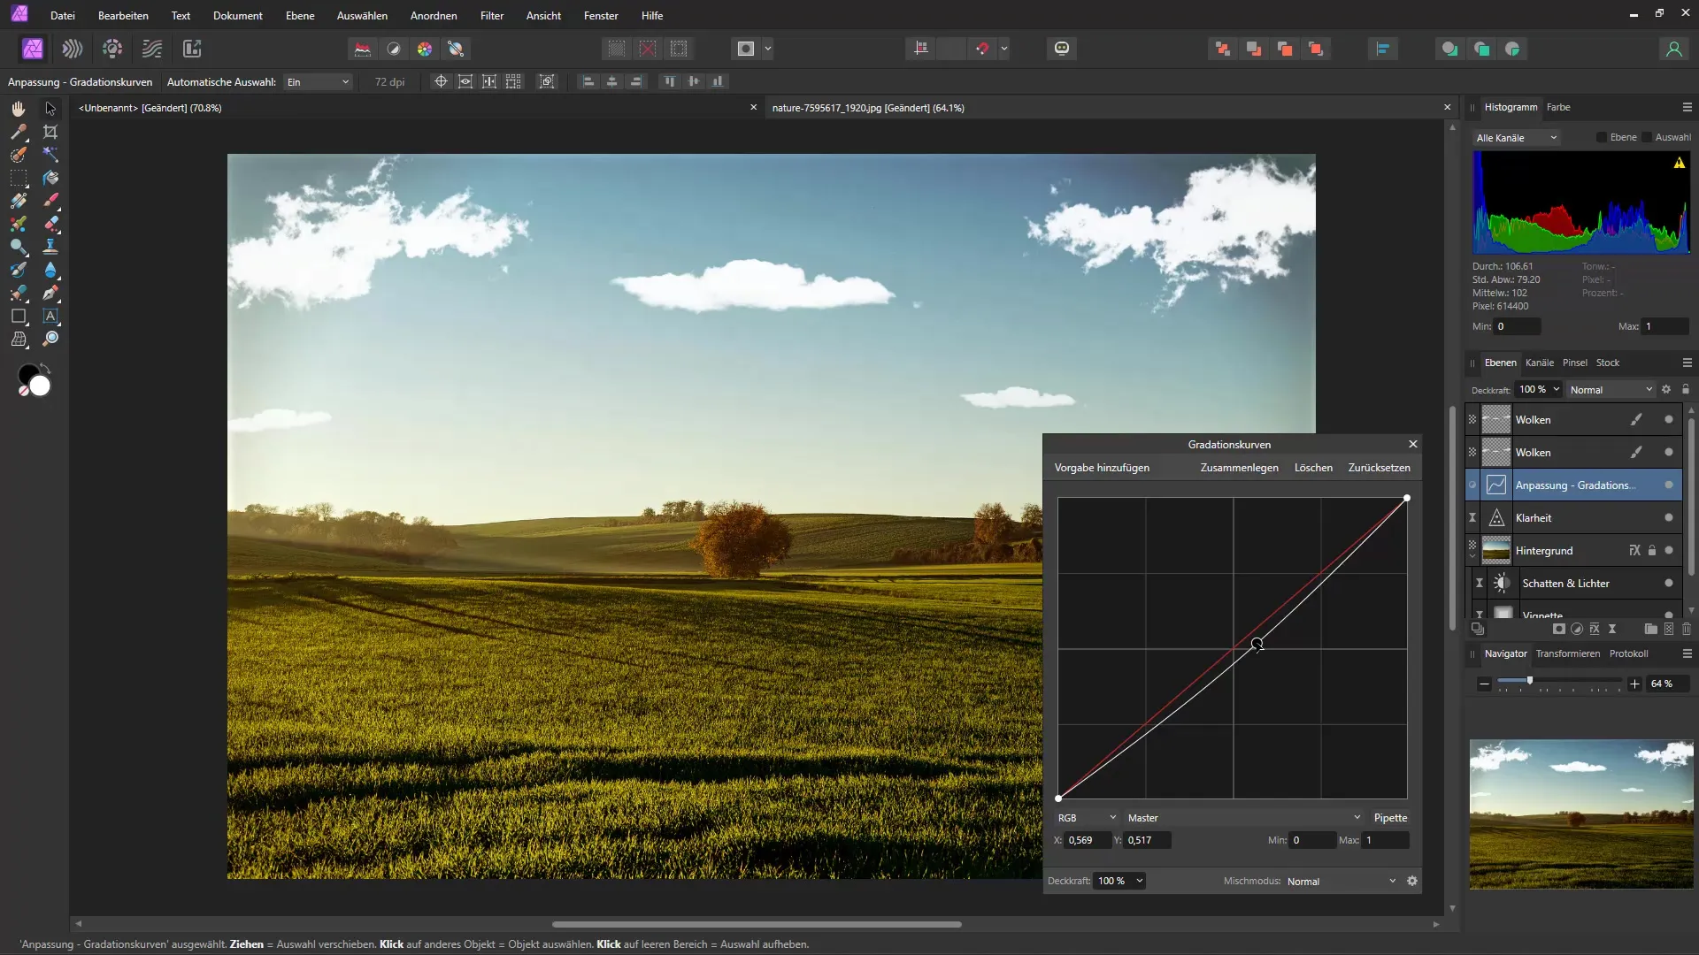
Task: Click the Deselect (red X) selection icon
Action: pos(648,49)
